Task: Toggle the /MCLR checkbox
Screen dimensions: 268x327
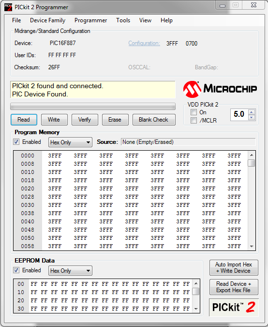Action: [194, 120]
